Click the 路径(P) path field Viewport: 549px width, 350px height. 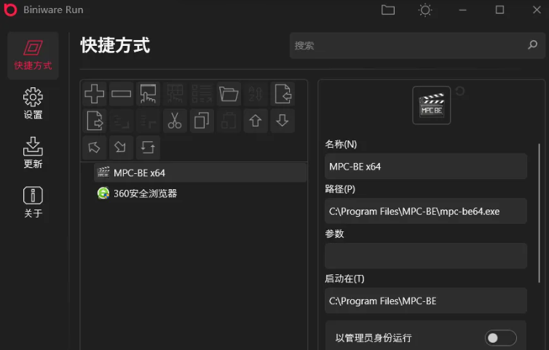tap(426, 211)
